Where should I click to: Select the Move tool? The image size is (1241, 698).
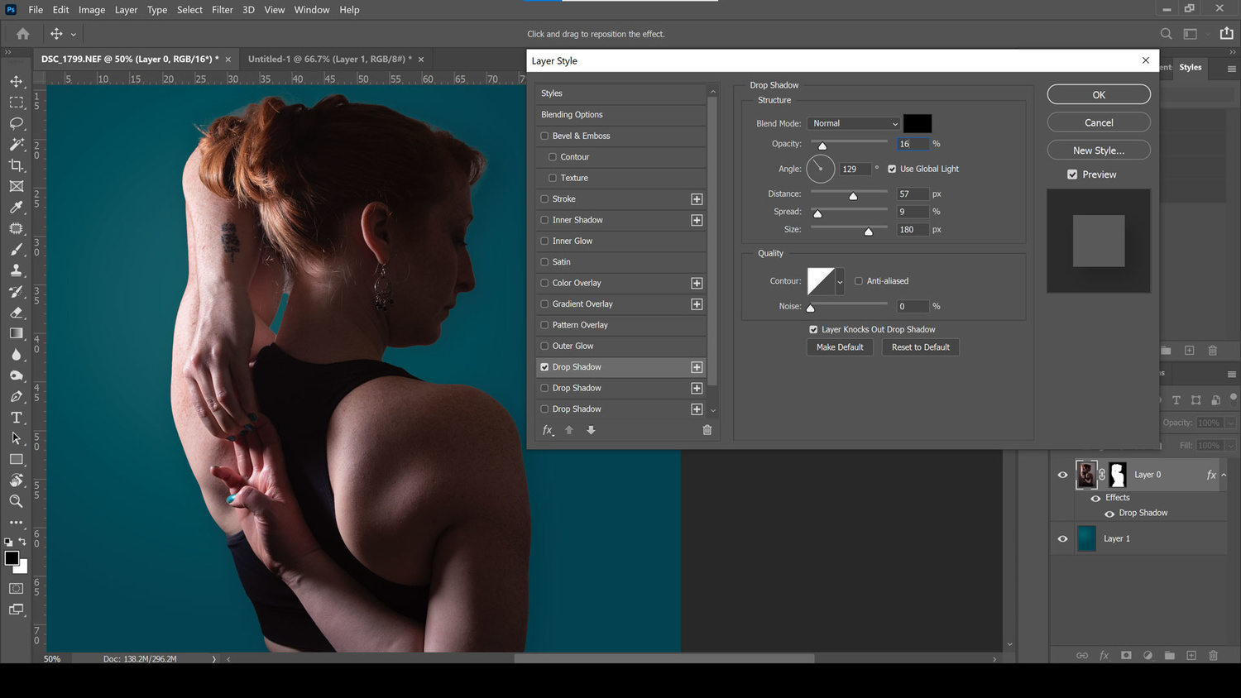tap(16, 81)
